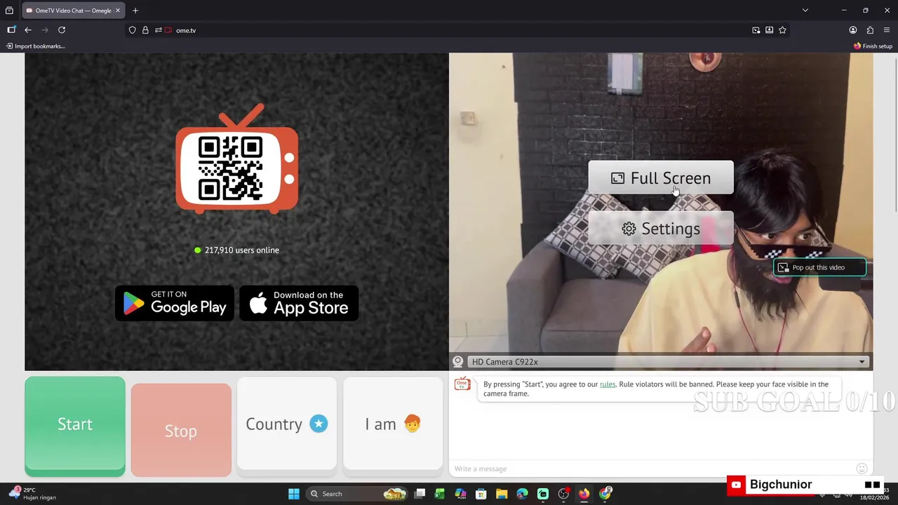898x505 pixels.
Task: View site security lock information
Action: point(145,30)
